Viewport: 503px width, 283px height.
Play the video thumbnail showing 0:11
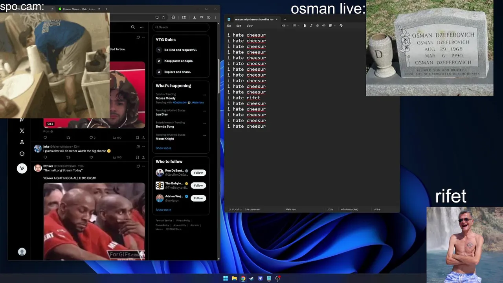pyautogui.click(x=94, y=95)
